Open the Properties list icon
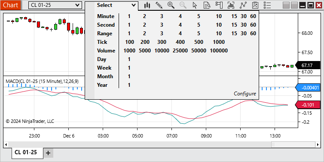 pos(268,5)
